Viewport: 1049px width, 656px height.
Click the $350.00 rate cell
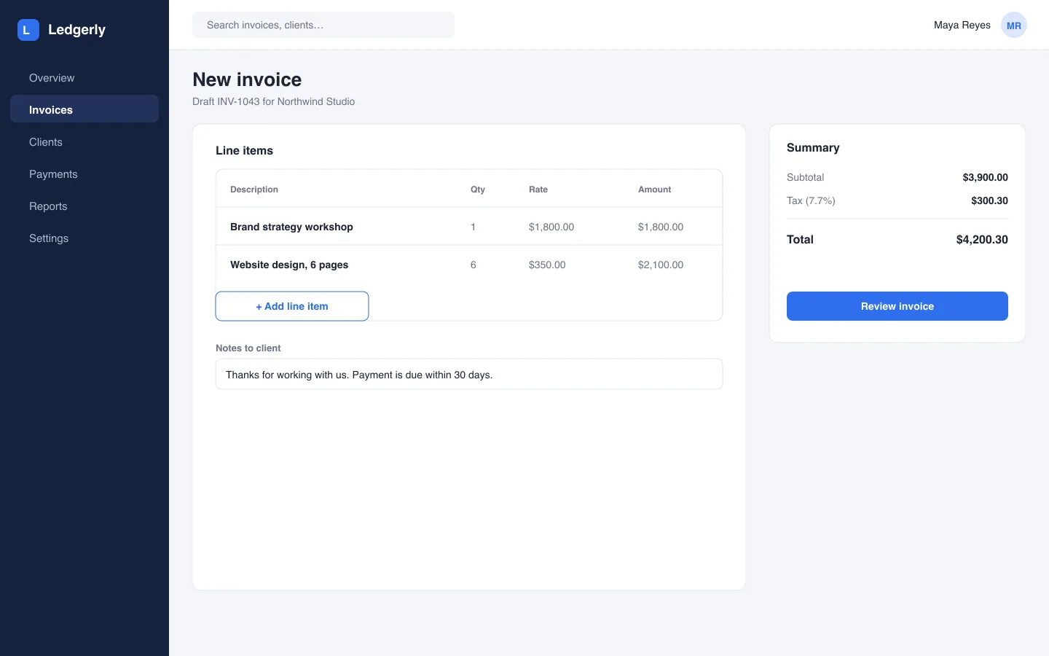[x=547, y=265]
